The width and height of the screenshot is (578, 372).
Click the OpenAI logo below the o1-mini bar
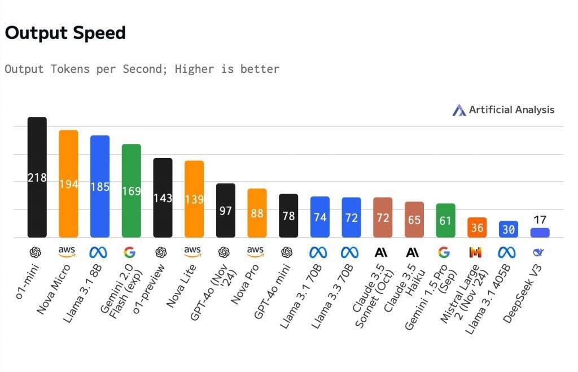(x=37, y=252)
